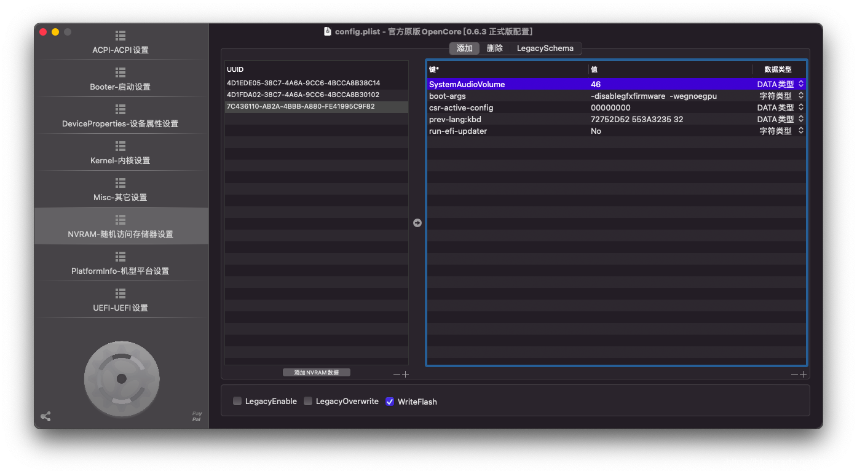Select UUID 7C436110-AB2A-4BBB-A880-FE41995C9F82
The image size is (857, 474).
[317, 106]
